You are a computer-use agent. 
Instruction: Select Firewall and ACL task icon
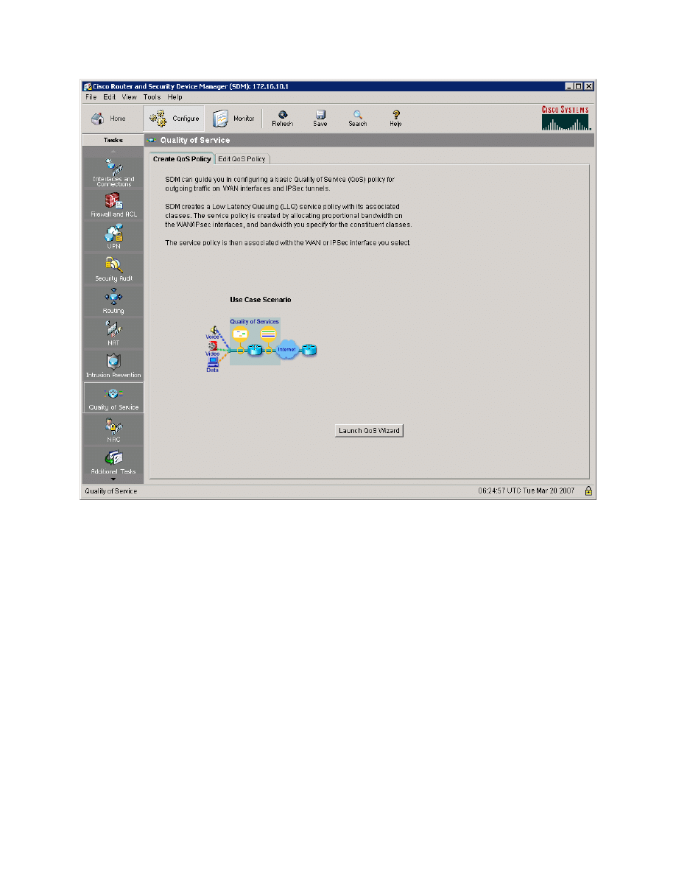pyautogui.click(x=113, y=204)
